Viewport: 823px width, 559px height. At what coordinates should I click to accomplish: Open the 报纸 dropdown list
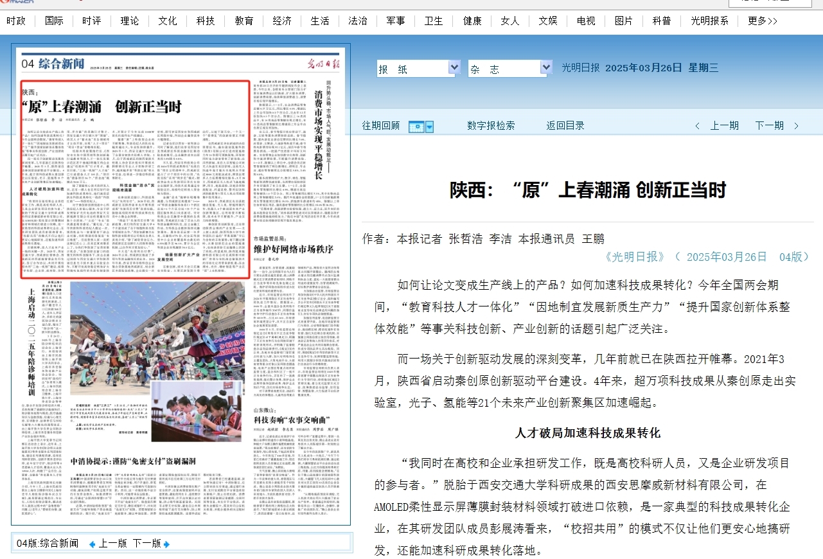(x=454, y=68)
